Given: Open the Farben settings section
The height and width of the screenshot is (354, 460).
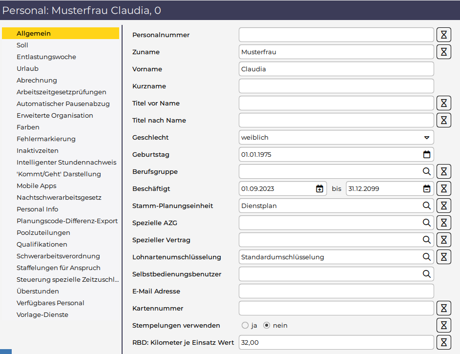Looking at the screenshot, I should (x=28, y=127).
